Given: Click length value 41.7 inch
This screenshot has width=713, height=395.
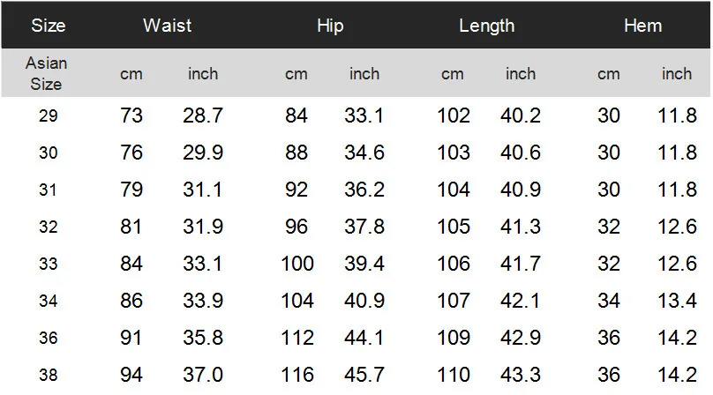Looking at the screenshot, I should (x=521, y=265).
